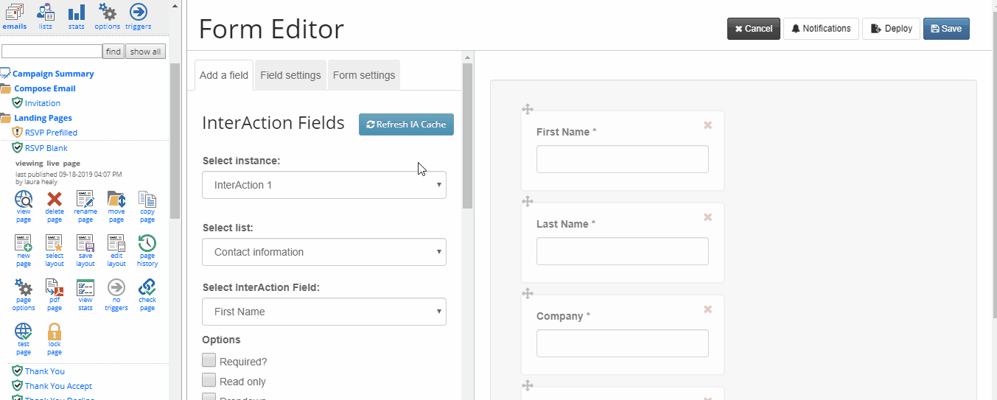Open the triggers icon in top toolbar
Screen dimensions: 997x400
click(138, 12)
